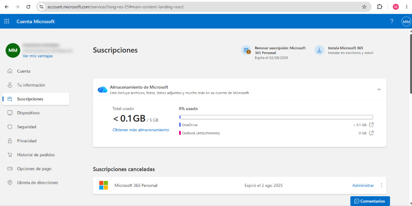Image resolution: width=412 pixels, height=206 pixels.
Task: Click the Seguridad shield icon
Action: [10, 127]
